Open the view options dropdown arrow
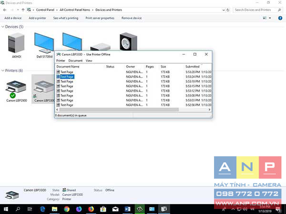Screen dimensions: 286x214 (270, 18)
